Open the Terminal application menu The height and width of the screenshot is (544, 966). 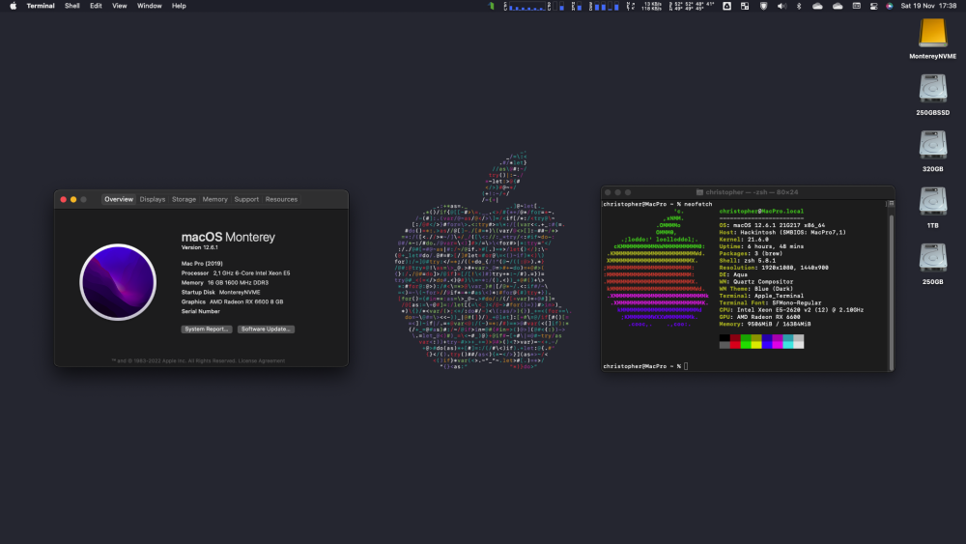[x=41, y=6]
